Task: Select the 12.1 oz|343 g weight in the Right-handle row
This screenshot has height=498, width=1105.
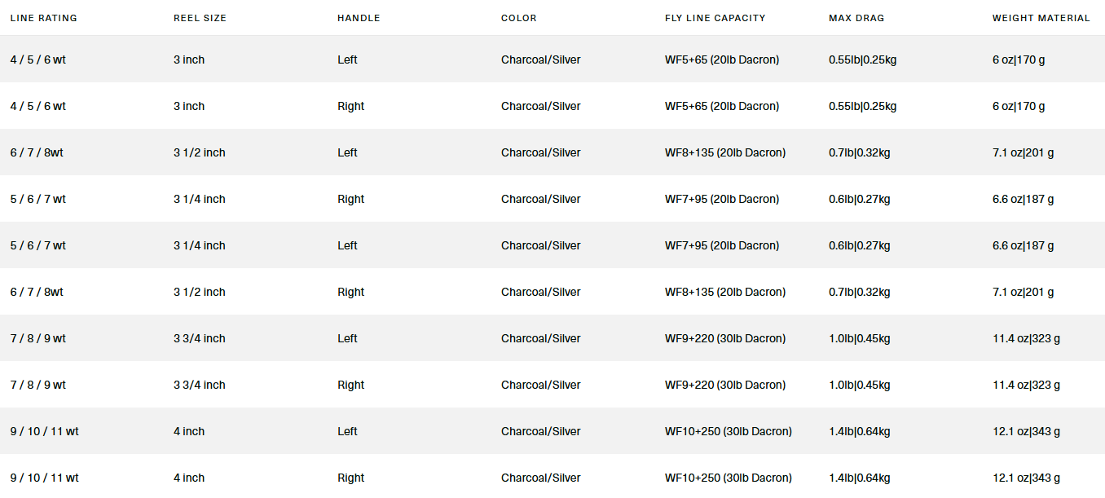Action: click(1026, 478)
